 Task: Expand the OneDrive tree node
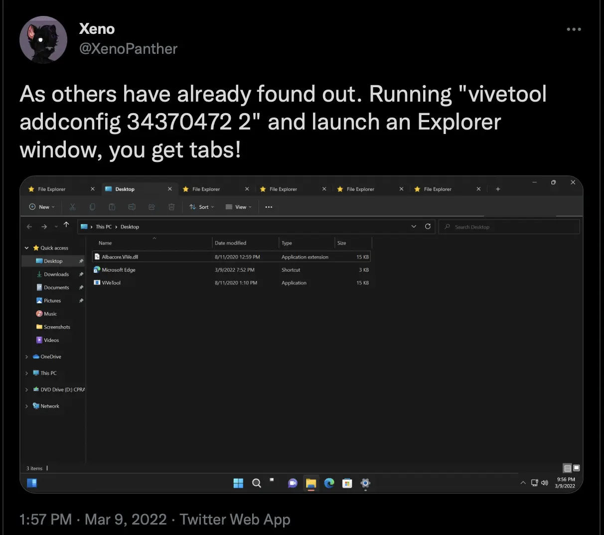point(27,357)
